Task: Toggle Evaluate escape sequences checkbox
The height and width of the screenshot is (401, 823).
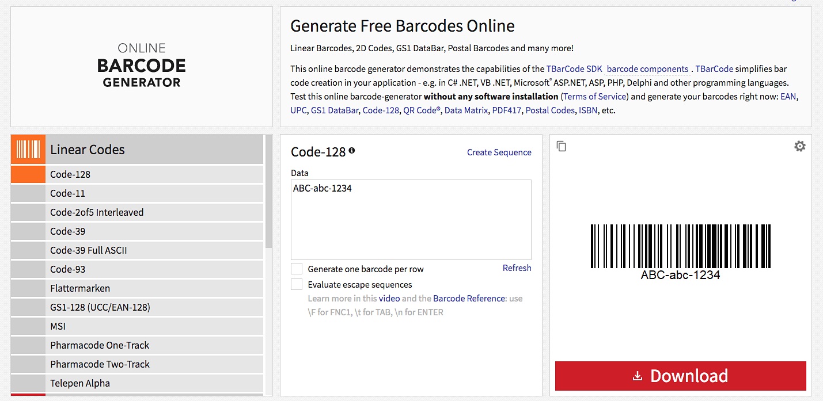Action: [297, 284]
